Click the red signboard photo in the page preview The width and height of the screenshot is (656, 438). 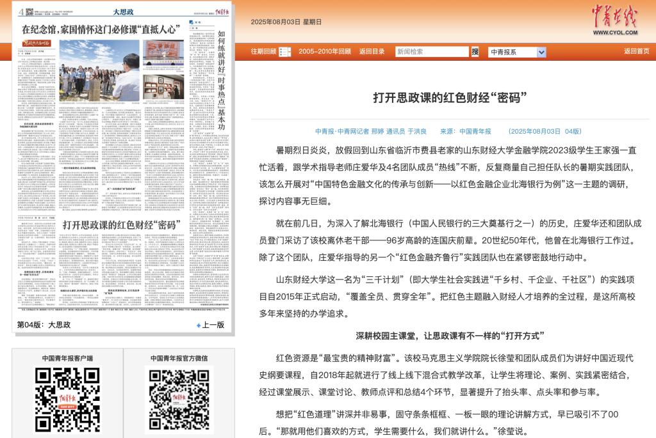point(163,52)
